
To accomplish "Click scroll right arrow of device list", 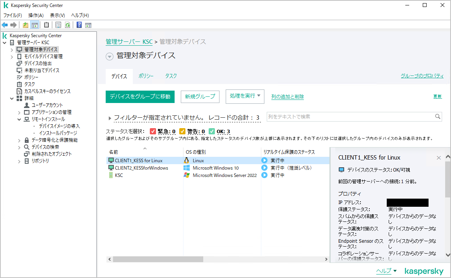I will coord(326,259).
